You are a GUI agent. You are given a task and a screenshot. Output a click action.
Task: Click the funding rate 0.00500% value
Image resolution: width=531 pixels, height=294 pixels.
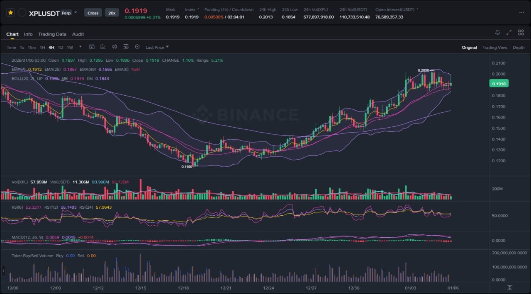[x=214, y=17]
